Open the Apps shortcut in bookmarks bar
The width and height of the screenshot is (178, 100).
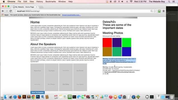coord(5,15)
